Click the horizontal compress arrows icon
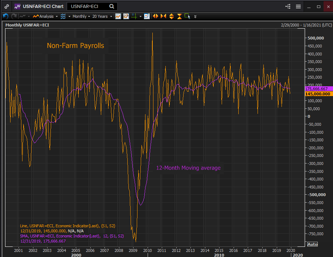This screenshot has width=333, height=257. [163, 16]
